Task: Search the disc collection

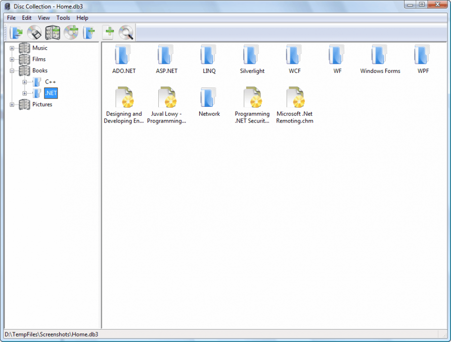Action: pos(126,32)
